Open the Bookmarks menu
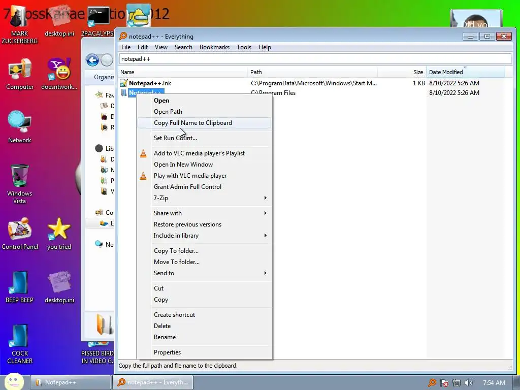This screenshot has height=390, width=520. coord(215,47)
